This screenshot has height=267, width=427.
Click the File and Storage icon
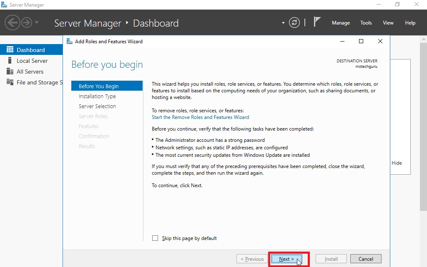(x=10, y=82)
